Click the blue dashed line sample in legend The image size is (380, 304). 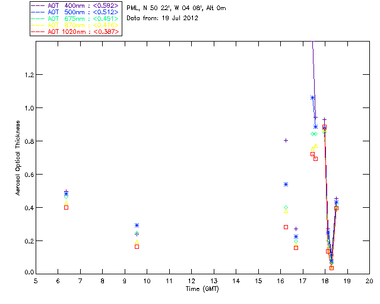click(38, 12)
